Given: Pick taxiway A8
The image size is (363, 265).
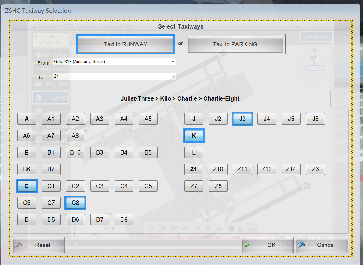Looking at the screenshot, I should [x=75, y=136].
